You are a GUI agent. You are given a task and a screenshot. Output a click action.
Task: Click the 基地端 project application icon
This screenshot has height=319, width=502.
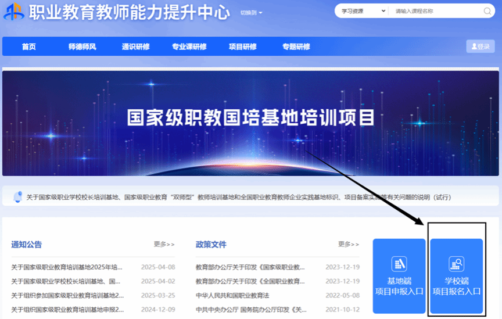click(x=399, y=263)
